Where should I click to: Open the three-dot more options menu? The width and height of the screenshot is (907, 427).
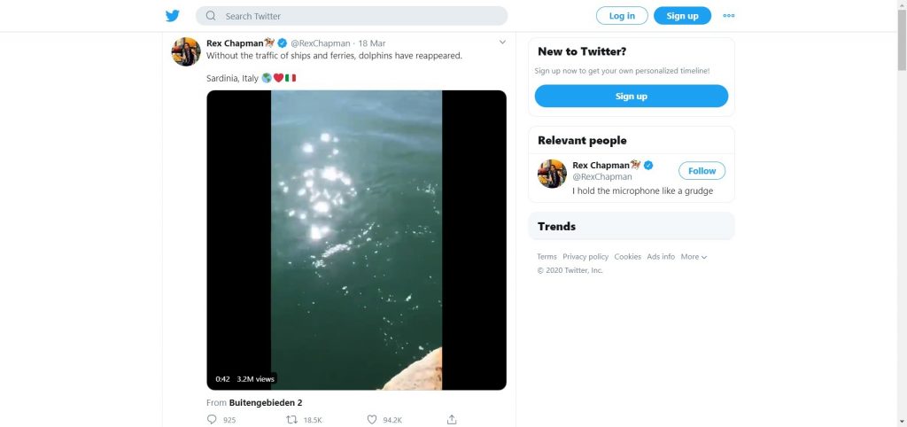(x=729, y=16)
